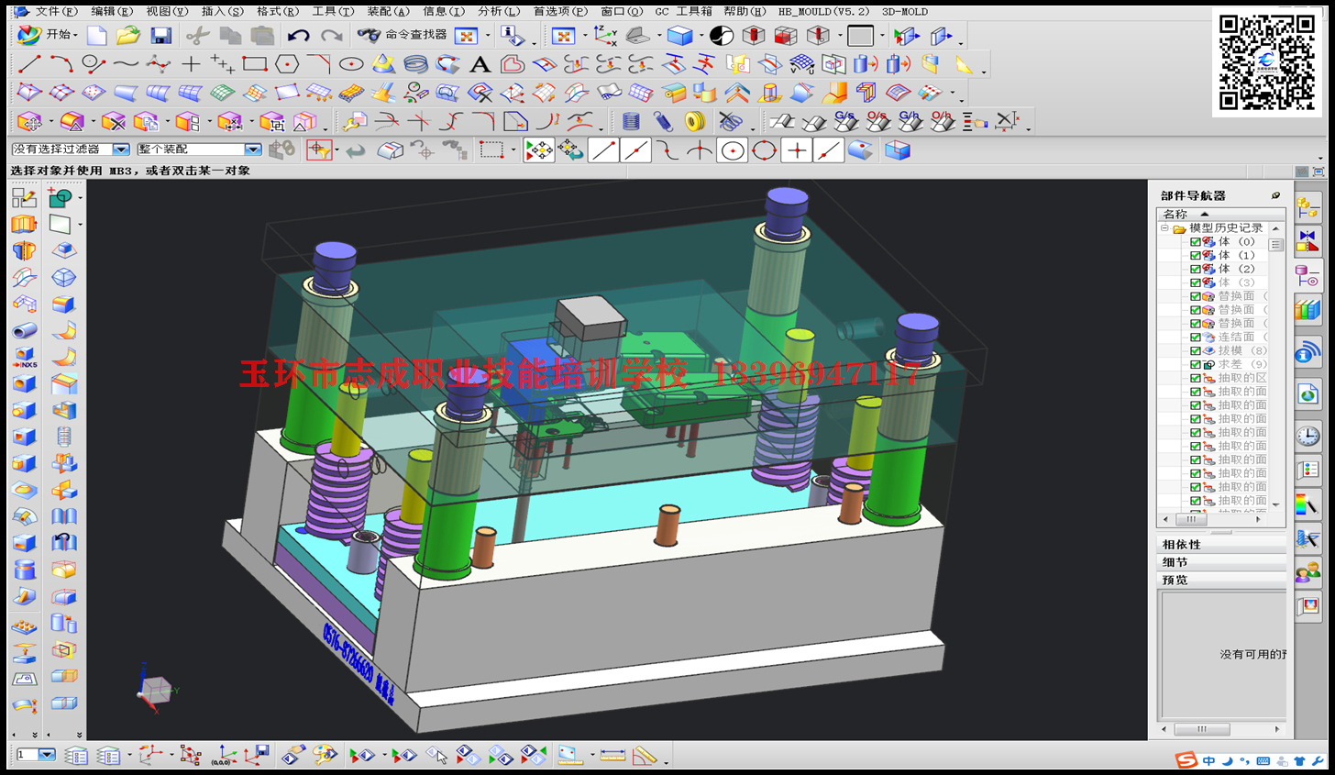Viewport: 1335px width, 775px height.
Task: Uncheck the 体 (0) feature checkbox
Action: (1196, 242)
